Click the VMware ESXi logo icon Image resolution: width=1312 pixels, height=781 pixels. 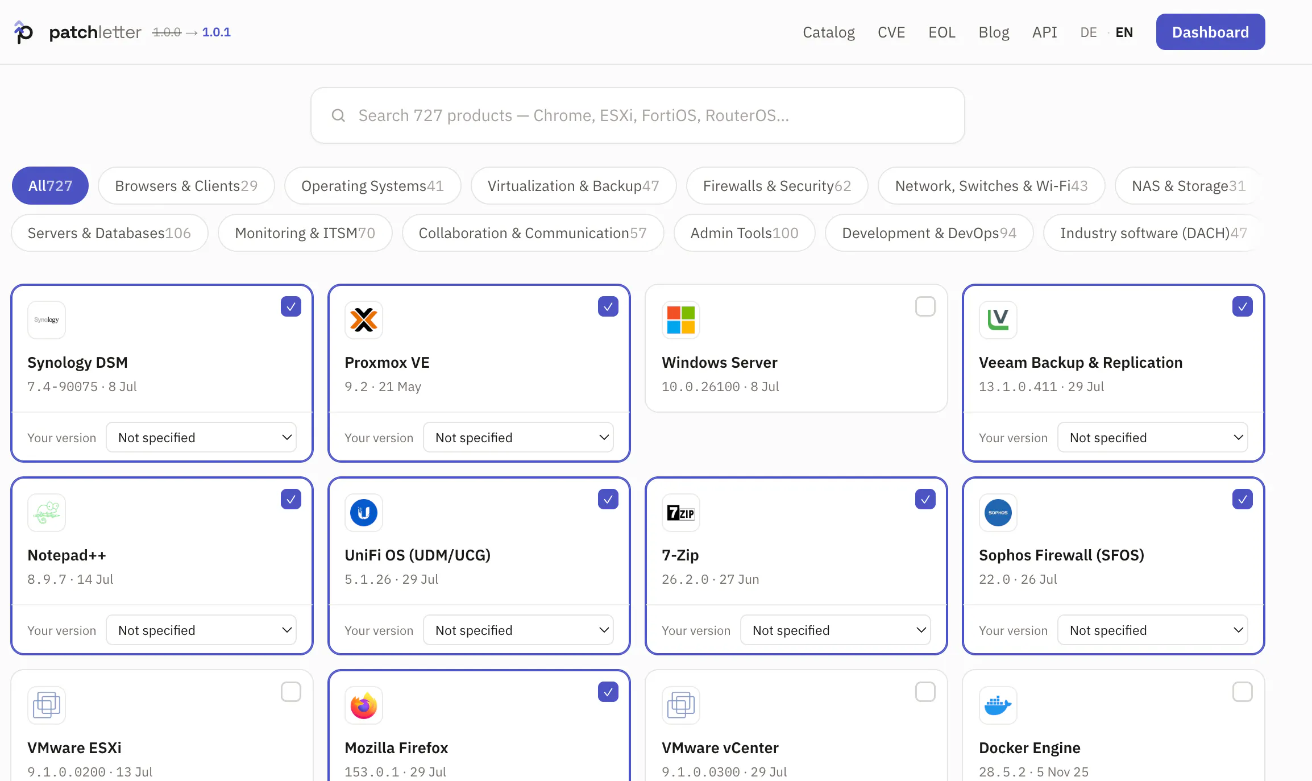[47, 705]
